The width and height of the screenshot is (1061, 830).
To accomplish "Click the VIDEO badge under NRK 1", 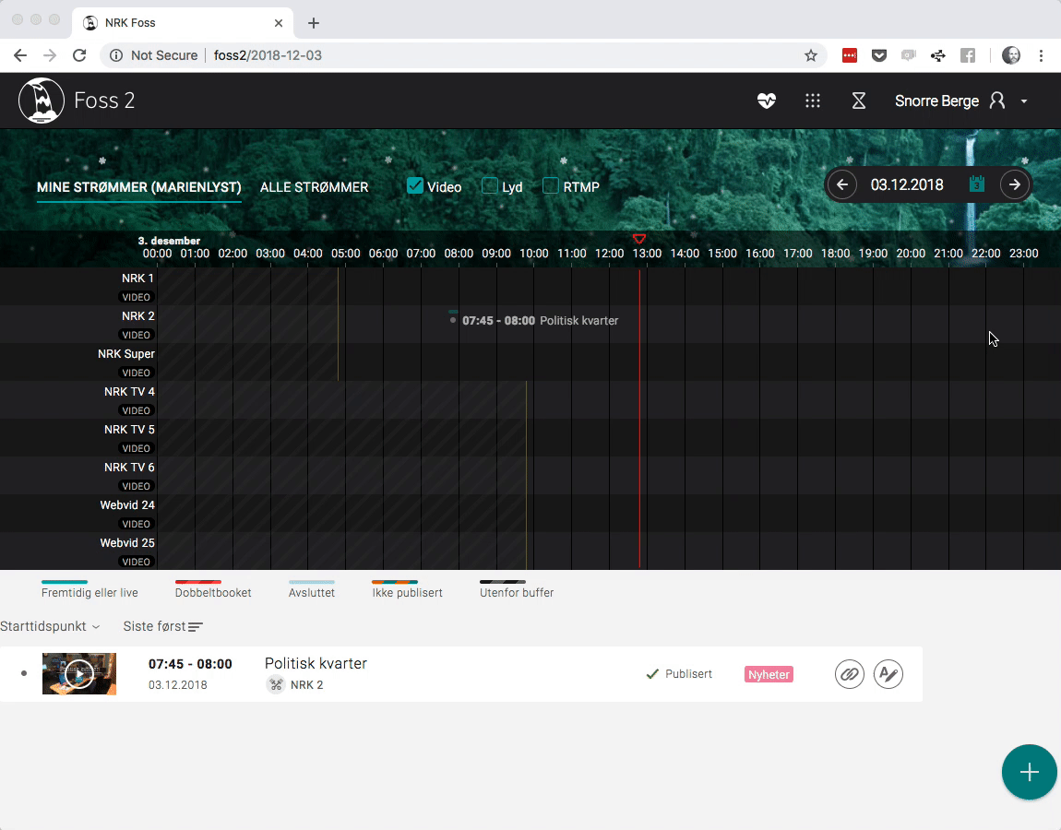I will (136, 297).
